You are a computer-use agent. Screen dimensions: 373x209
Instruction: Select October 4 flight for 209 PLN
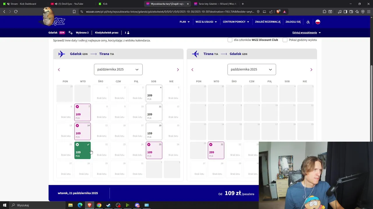click(154, 93)
